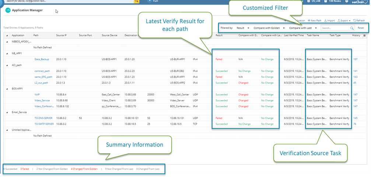Open the Export dropdown menu
Screen dimensions: 371x177
[x=344, y=21]
